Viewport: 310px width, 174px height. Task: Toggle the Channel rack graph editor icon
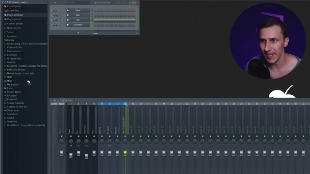tap(130, 3)
